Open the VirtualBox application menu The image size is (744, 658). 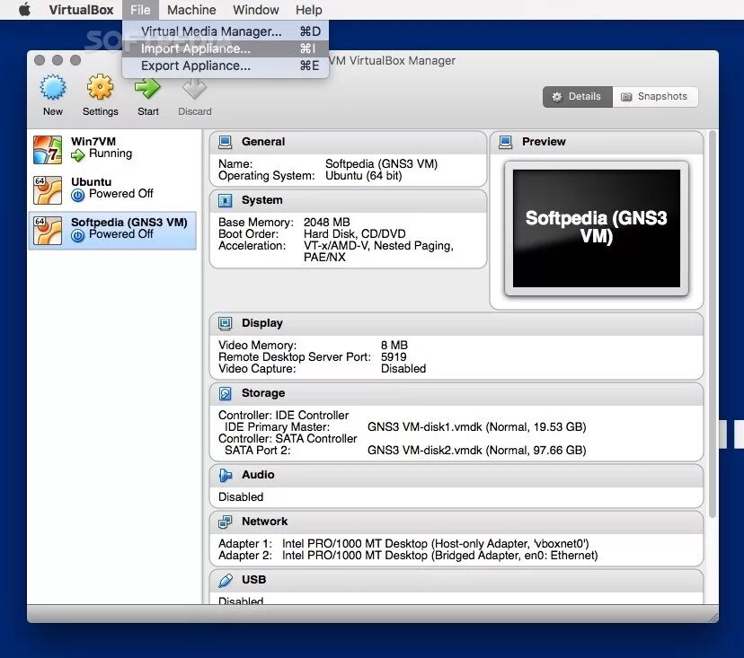81,10
